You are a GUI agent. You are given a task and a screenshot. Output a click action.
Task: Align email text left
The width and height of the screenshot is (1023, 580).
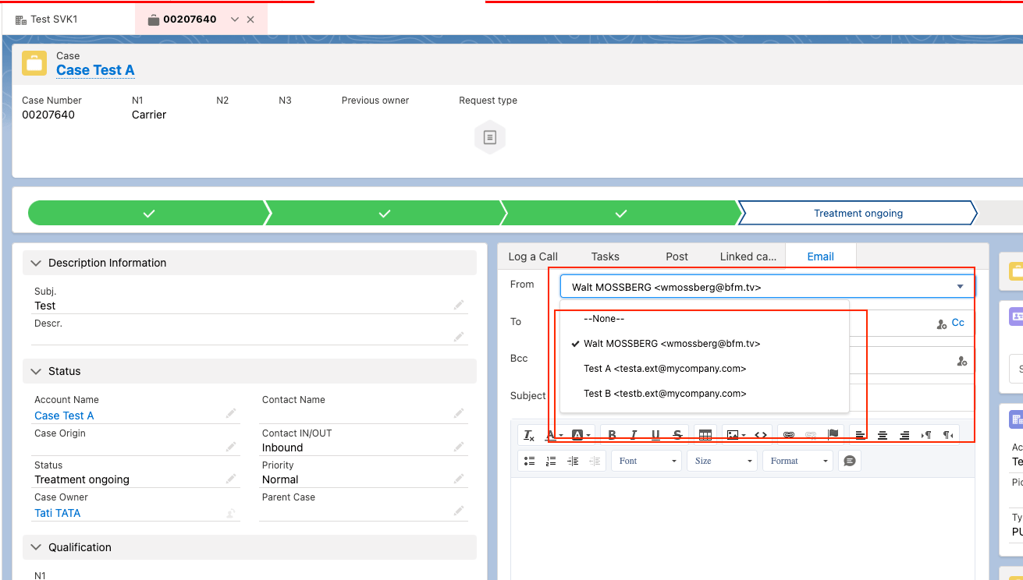[860, 435]
